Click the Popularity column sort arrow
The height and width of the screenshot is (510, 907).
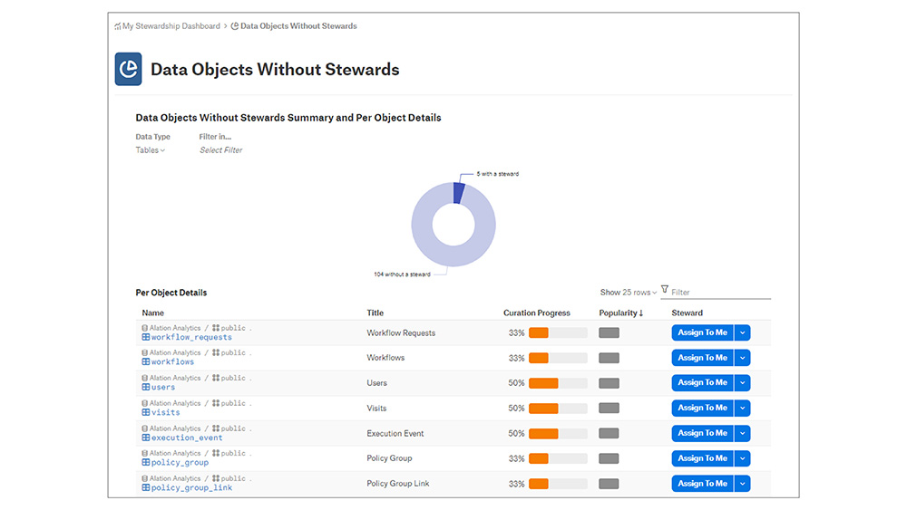coord(641,313)
